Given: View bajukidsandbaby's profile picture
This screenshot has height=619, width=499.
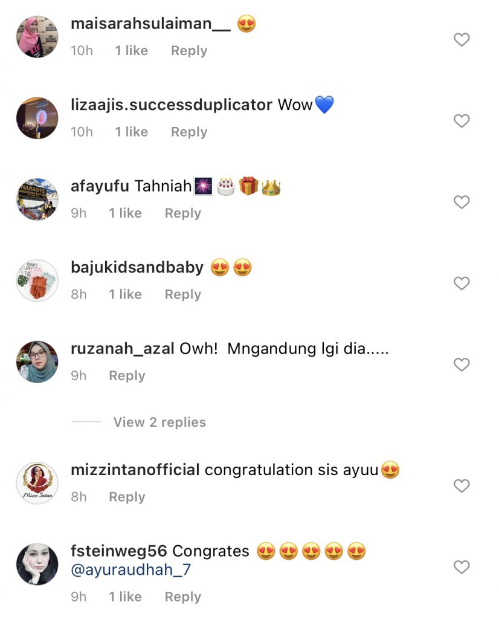Looking at the screenshot, I should (37, 280).
